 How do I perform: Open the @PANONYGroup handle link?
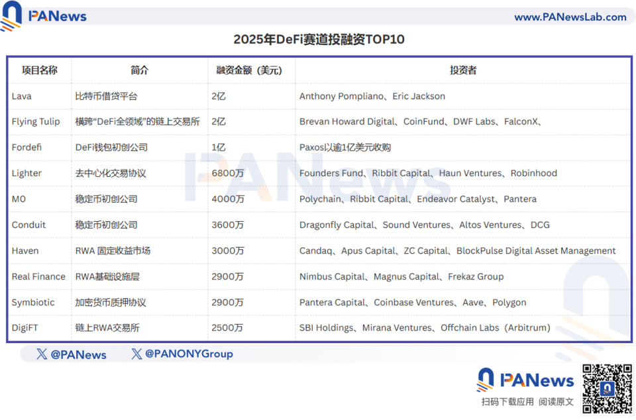(x=189, y=354)
